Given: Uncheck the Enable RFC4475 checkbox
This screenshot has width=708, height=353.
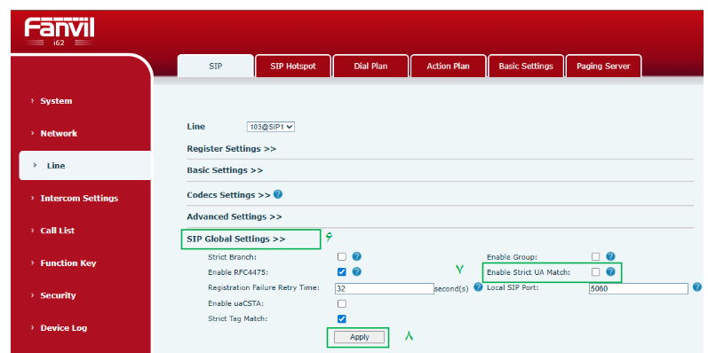Looking at the screenshot, I should coord(342,272).
